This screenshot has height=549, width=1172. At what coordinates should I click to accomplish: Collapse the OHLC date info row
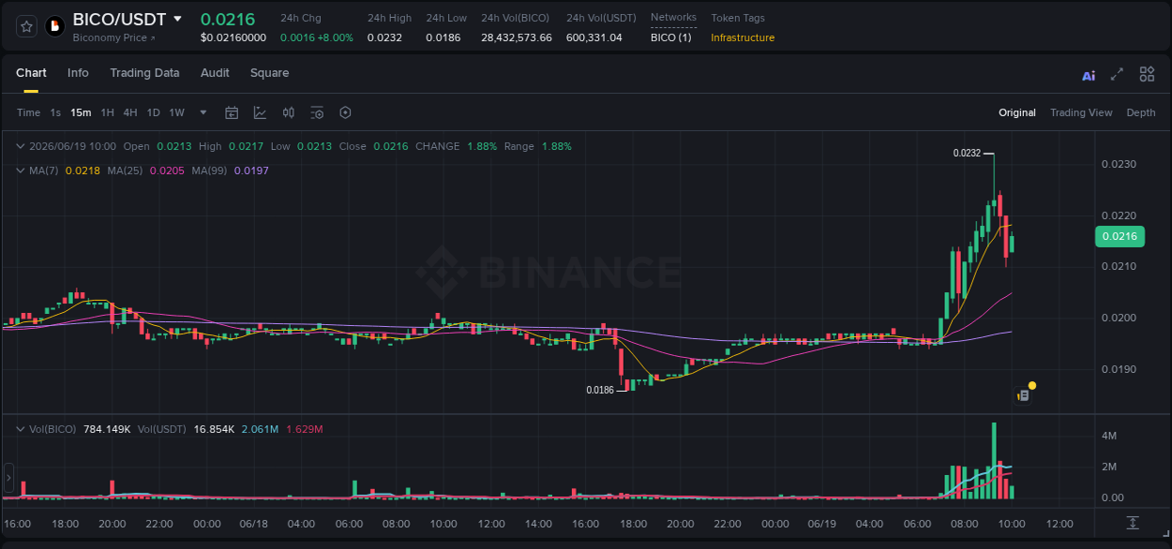pos(21,146)
